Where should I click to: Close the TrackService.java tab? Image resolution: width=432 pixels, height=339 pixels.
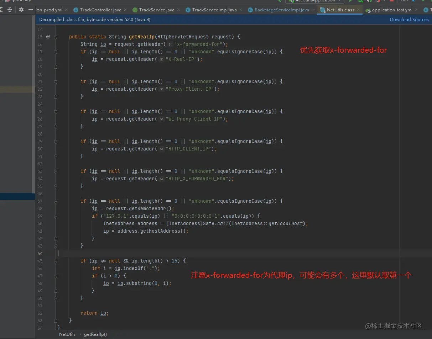(178, 10)
